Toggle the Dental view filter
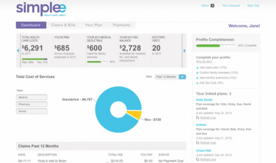 tap(31, 111)
